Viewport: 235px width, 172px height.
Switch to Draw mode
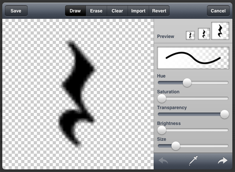75,11
